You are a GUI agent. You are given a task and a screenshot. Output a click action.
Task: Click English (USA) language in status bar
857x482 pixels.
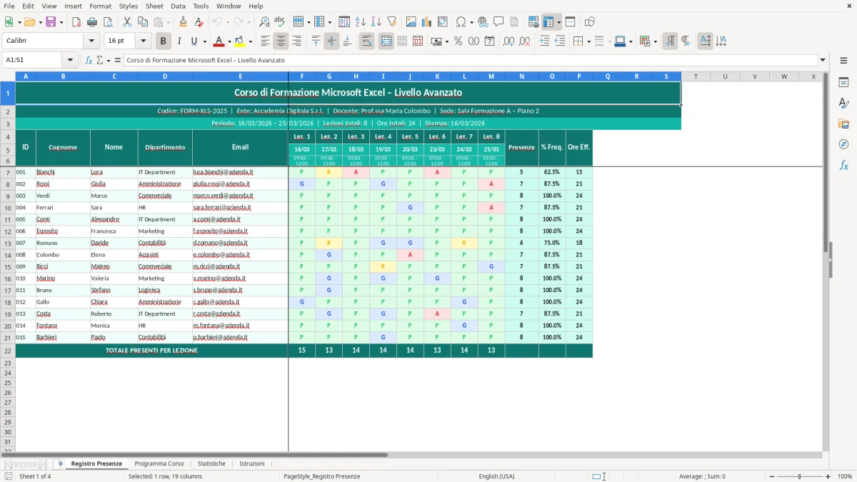point(496,476)
